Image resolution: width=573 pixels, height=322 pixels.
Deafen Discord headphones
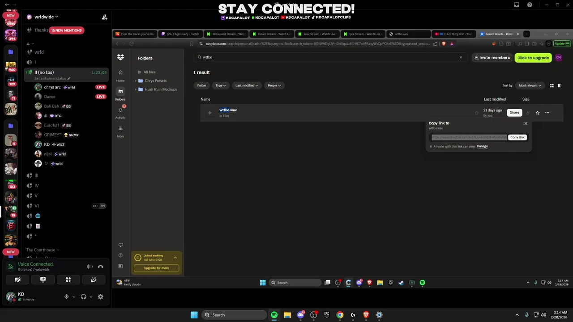pos(83,297)
